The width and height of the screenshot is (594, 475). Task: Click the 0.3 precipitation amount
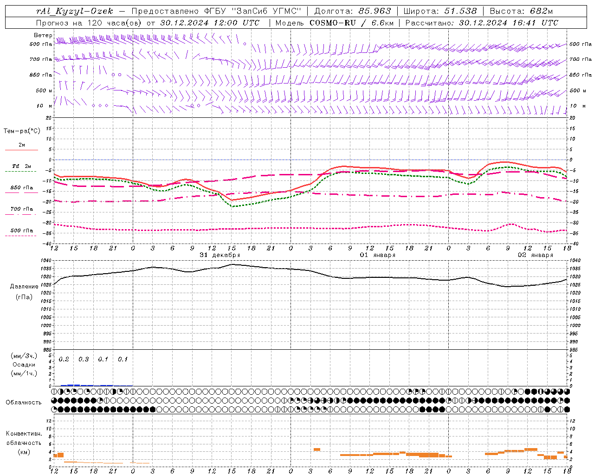click(x=84, y=359)
